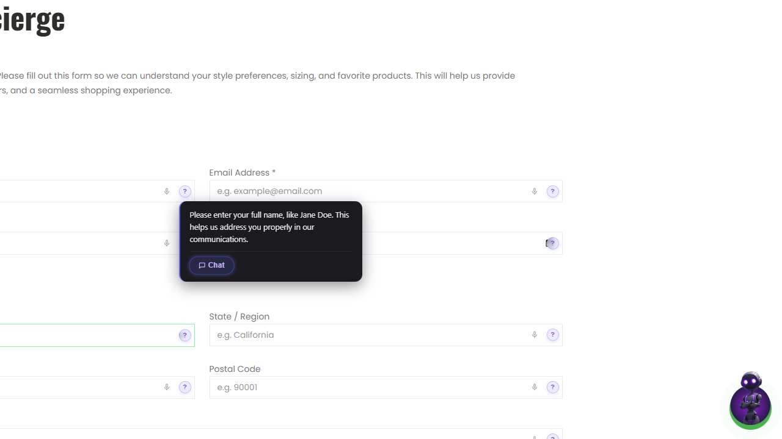This screenshot has width=782, height=439.
Task: Click the dark tooltip explaining full name entry
Action: coord(271,227)
